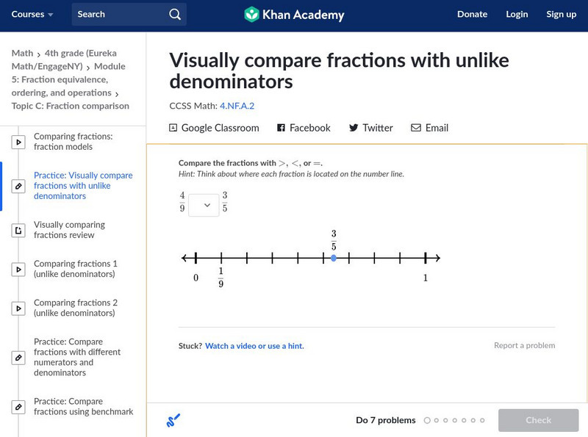The height and width of the screenshot is (437, 588).
Task: Click the Google Classroom share icon
Action: pos(173,128)
